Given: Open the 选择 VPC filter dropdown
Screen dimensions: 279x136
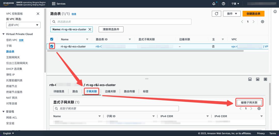Looking at the screenshot, I should pos(23,25).
